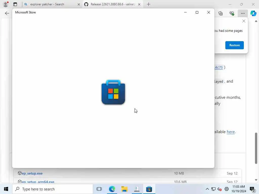Open the 4c75 commit link
Image resolution: width=259 pixels, height=194 pixels.
219,67
